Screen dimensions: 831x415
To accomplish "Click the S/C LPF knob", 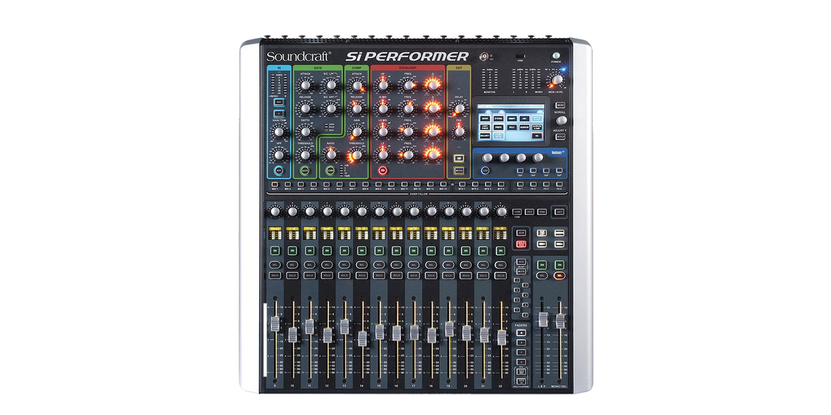I will [331, 85].
